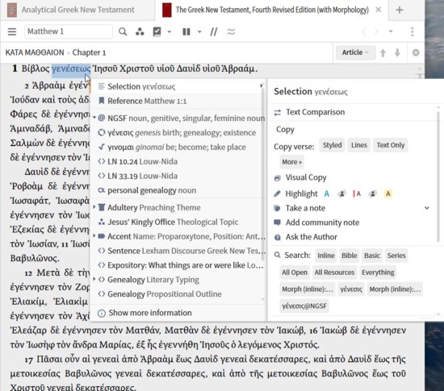Click the parallel resources double-slash icon
Viewport: 444px width, 391px height.
214,31
